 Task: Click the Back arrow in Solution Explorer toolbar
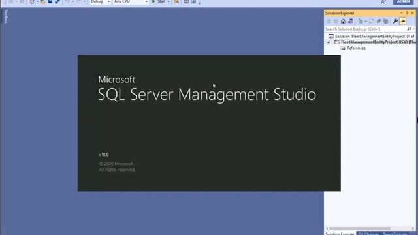point(329,21)
